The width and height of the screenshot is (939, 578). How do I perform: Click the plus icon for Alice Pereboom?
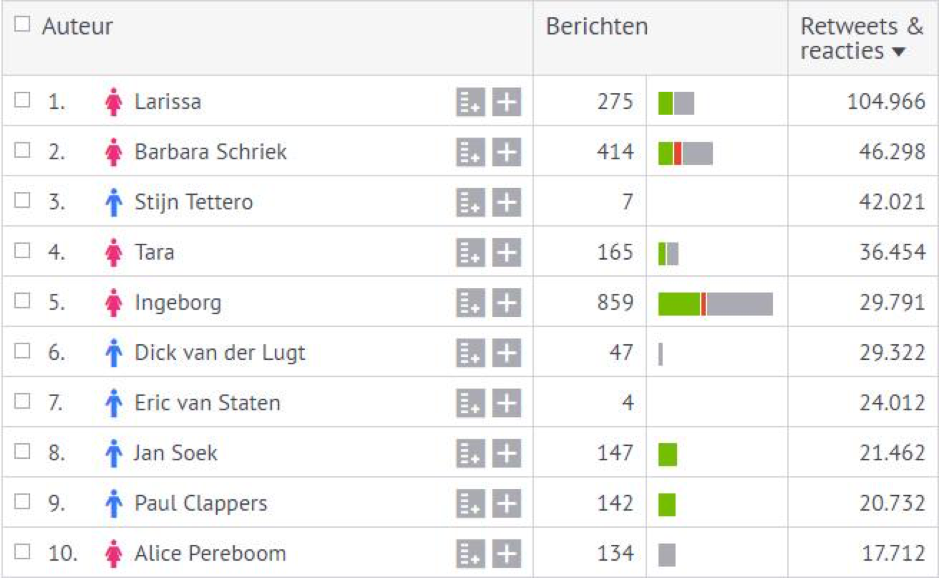(x=507, y=553)
